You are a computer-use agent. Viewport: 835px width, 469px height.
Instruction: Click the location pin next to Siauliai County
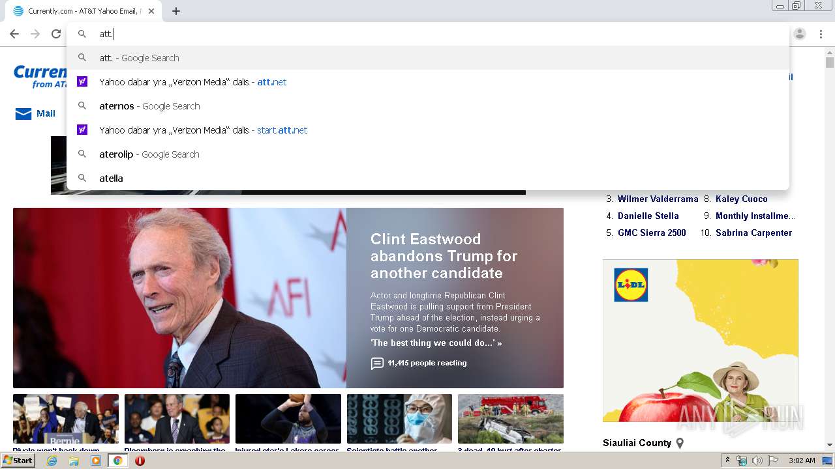pos(680,443)
